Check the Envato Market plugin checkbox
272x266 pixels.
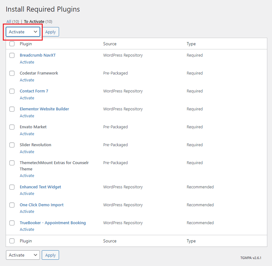(x=12, y=127)
